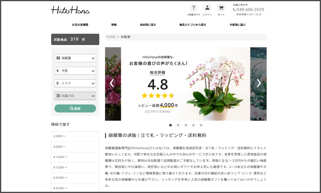This screenshot has height=193, width=321.
Task: Click the phone number 048-606-2625
Action: click(250, 10)
